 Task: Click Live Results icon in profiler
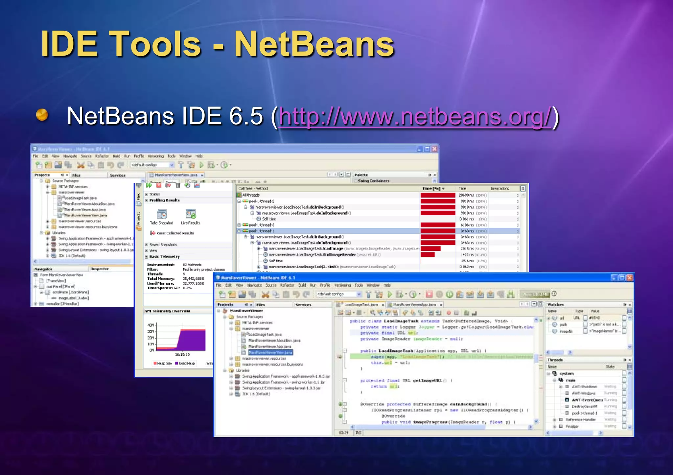(191, 214)
